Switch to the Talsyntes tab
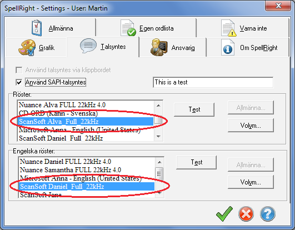Image resolution: width=295 pixels, height=230 pixels. click(103, 47)
